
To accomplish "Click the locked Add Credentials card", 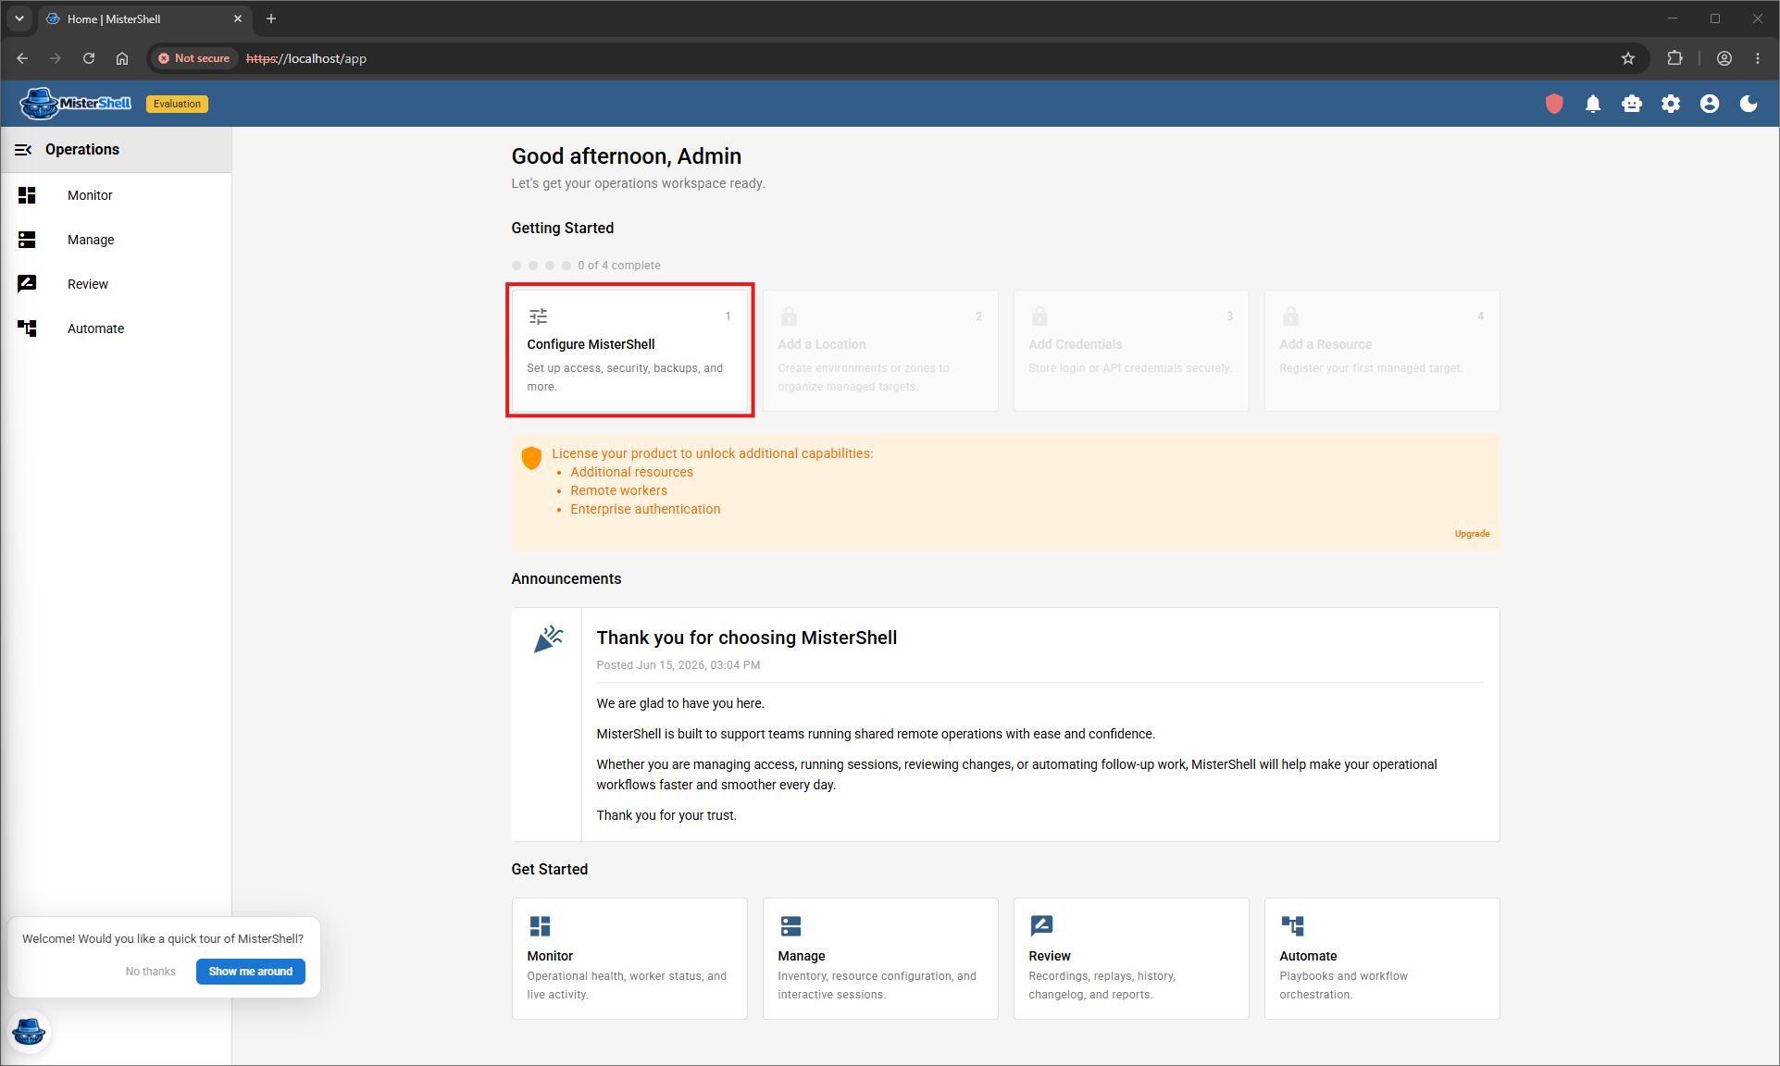I will click(x=1131, y=351).
